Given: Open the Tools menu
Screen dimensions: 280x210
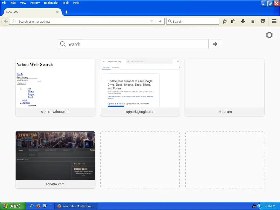Looking at the screenshot, I should (66, 3).
